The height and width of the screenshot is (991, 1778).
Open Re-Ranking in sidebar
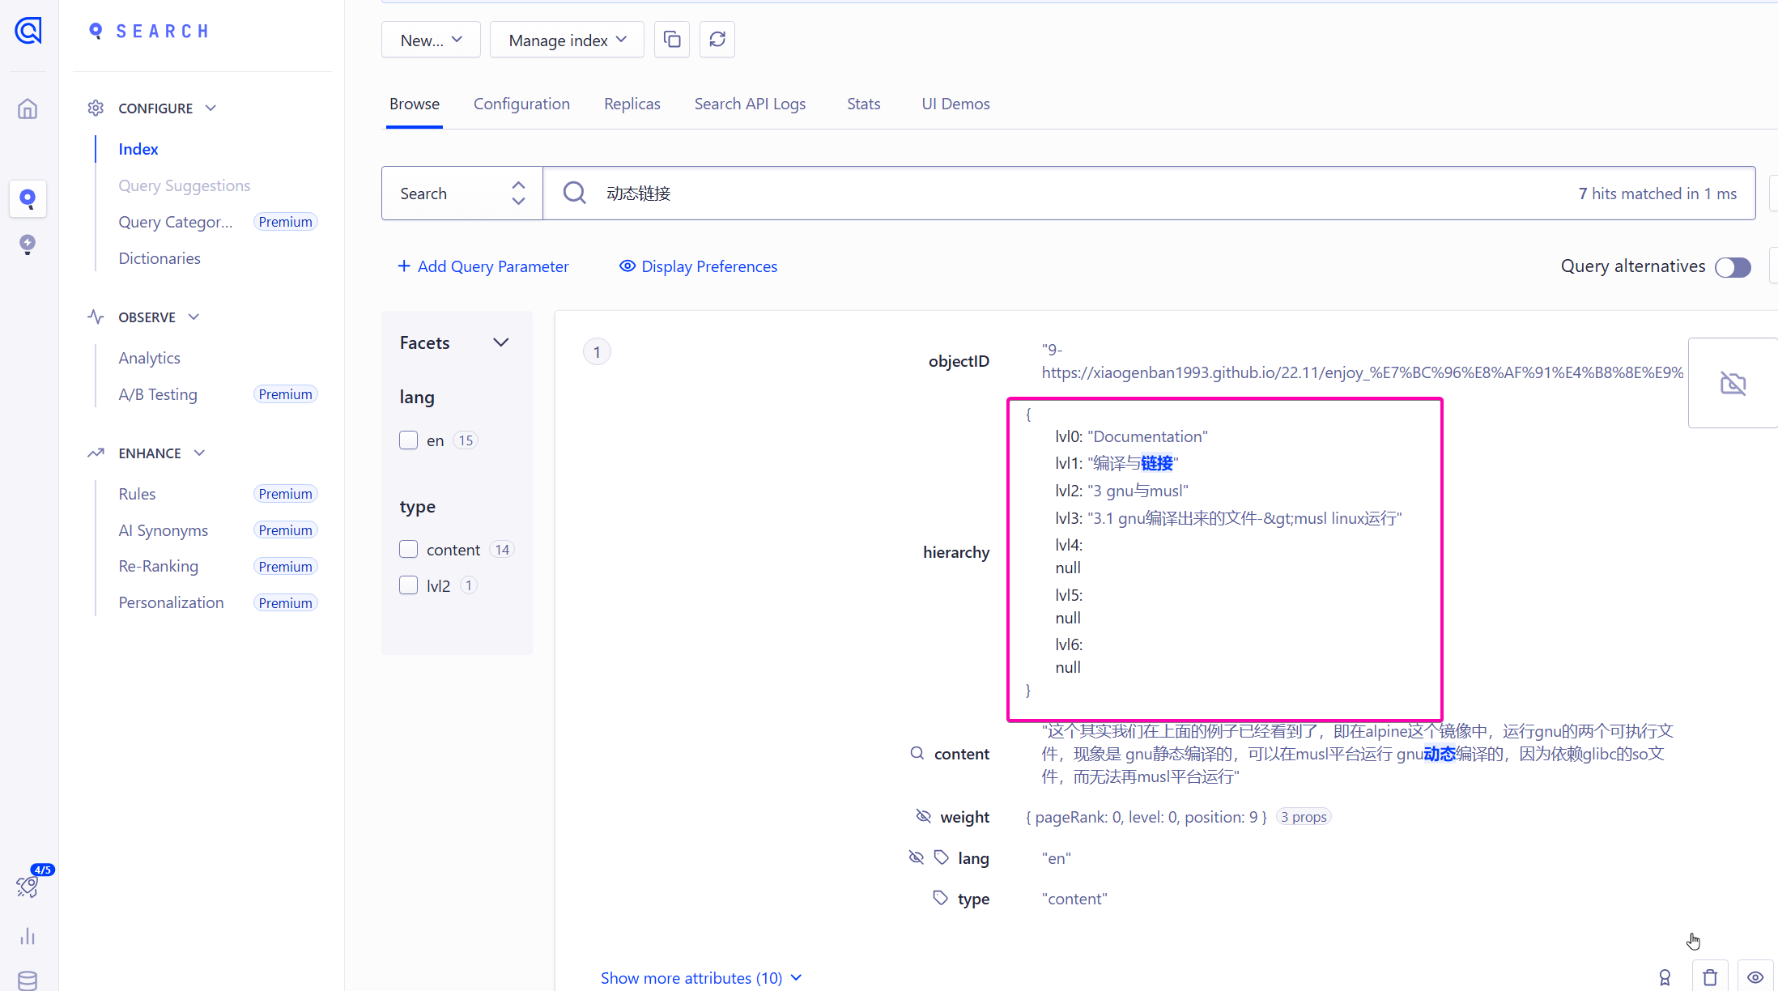click(158, 566)
